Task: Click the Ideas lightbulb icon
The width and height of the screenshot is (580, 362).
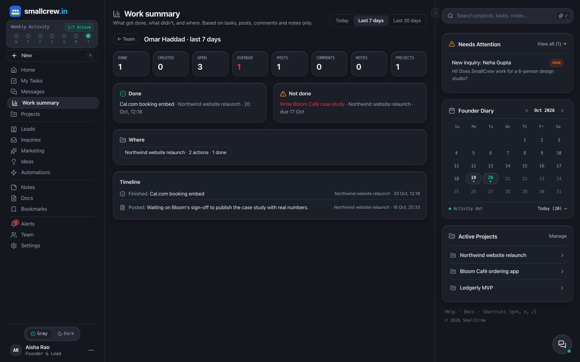Action: [14, 161]
